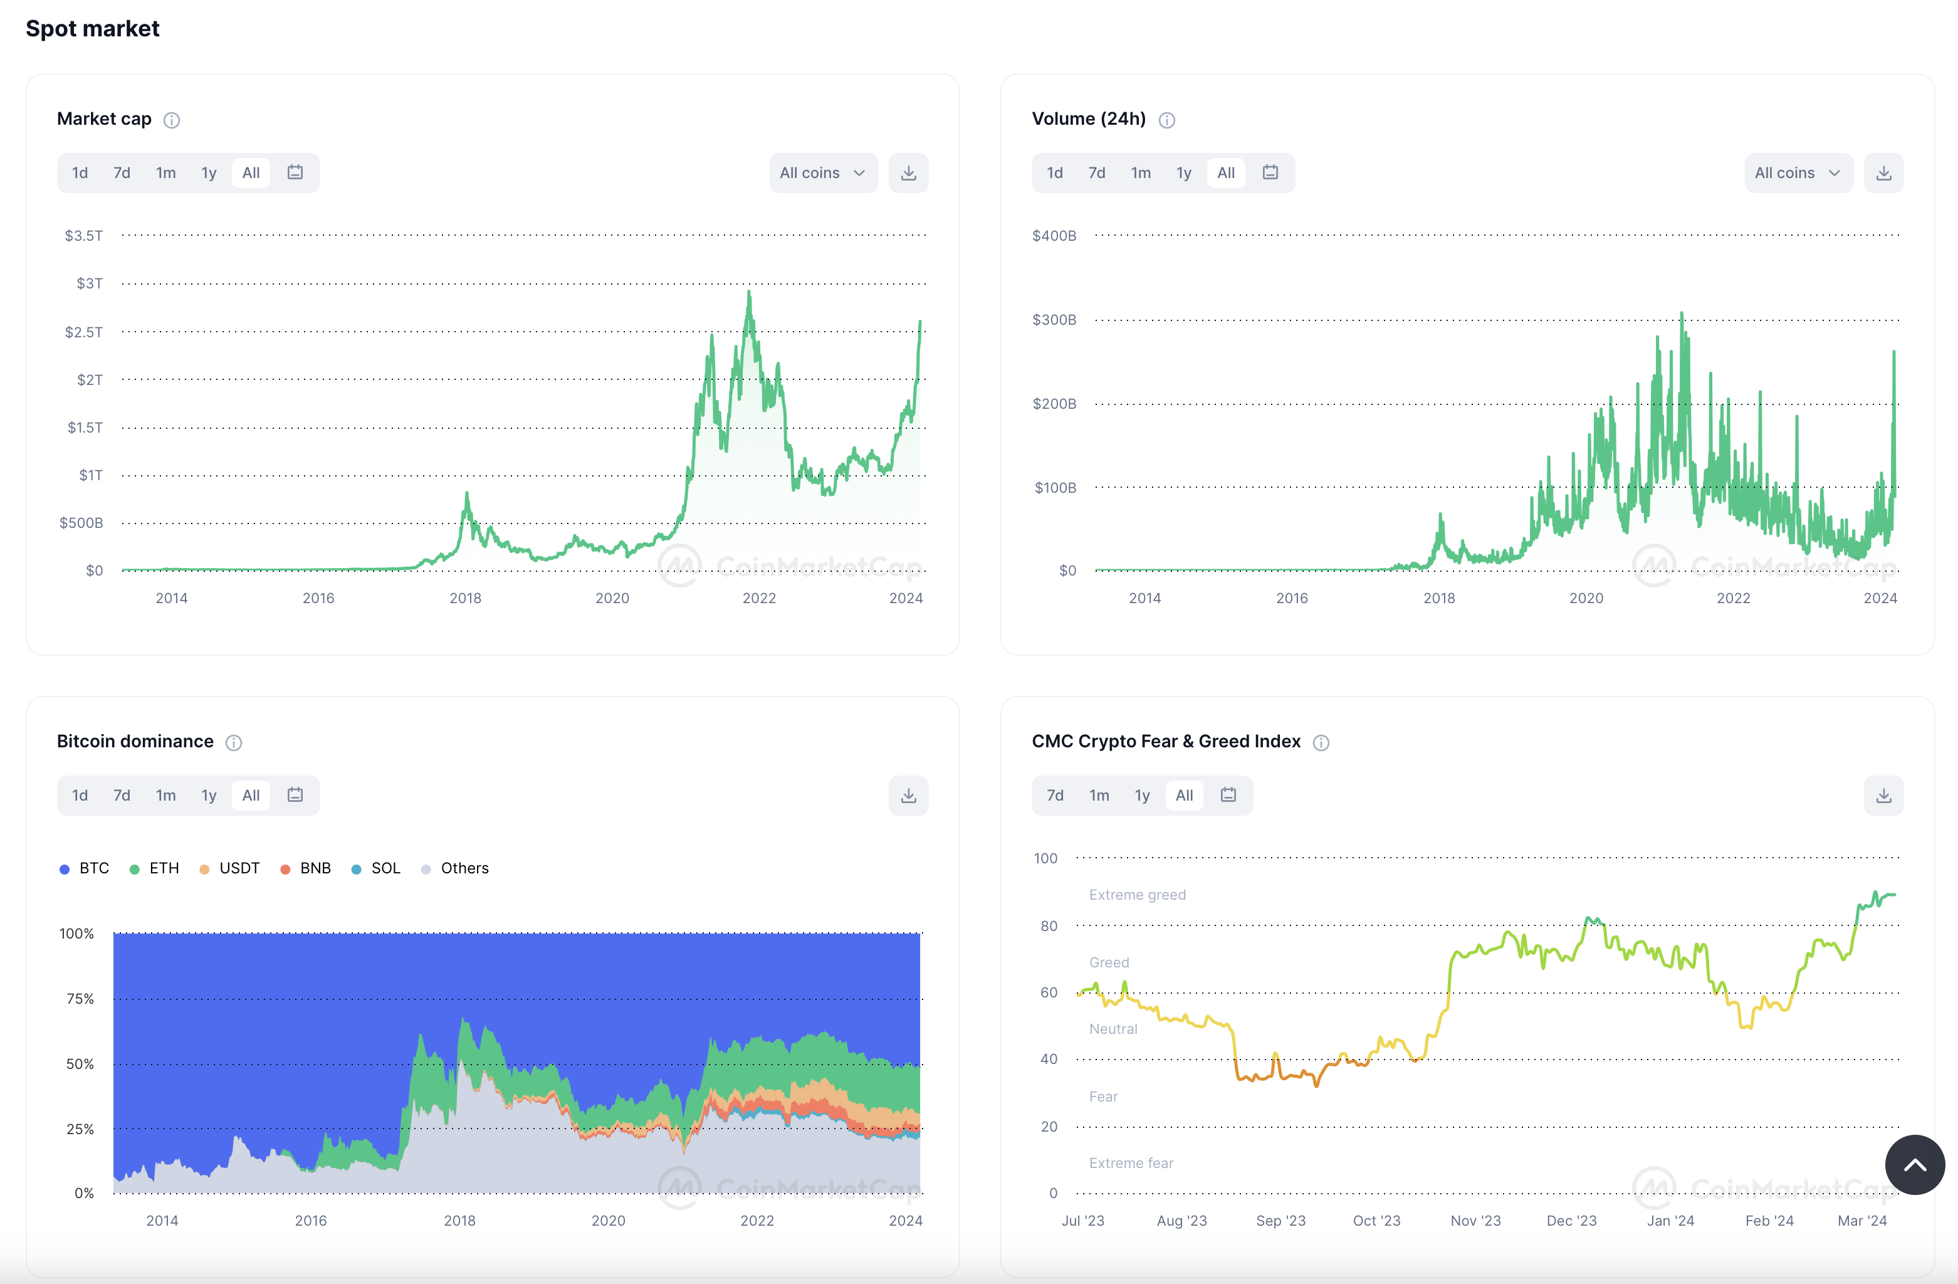Click the scroll-to-top arrow button
Screen dimensions: 1958x1284
pyautogui.click(x=1914, y=1164)
